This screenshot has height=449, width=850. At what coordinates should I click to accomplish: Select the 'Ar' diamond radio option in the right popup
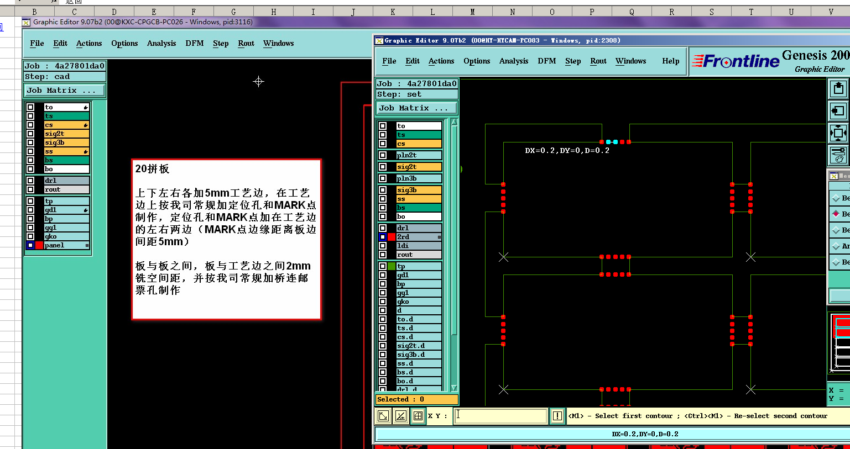click(x=836, y=246)
